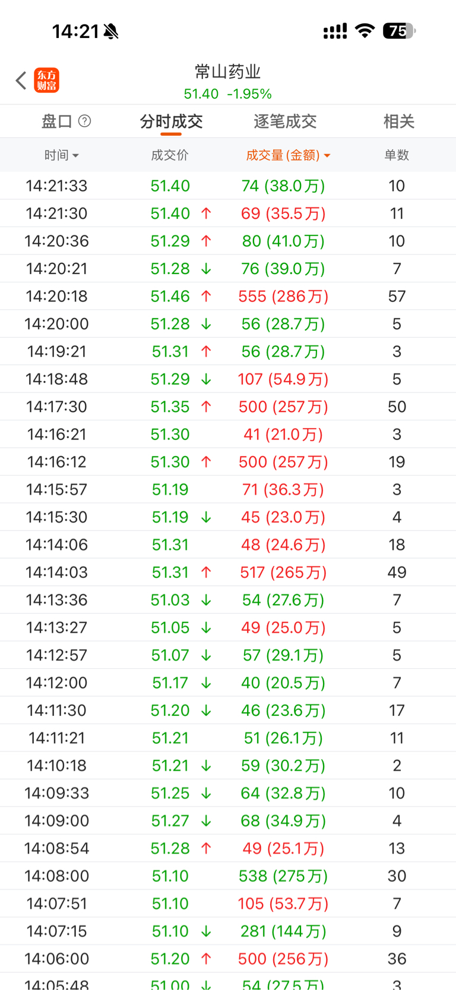Tap the 常山药业 stock title
This screenshot has height=990, width=456.
coord(228,72)
